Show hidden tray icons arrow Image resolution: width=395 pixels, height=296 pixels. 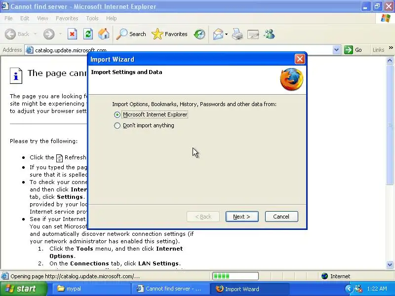(349, 289)
